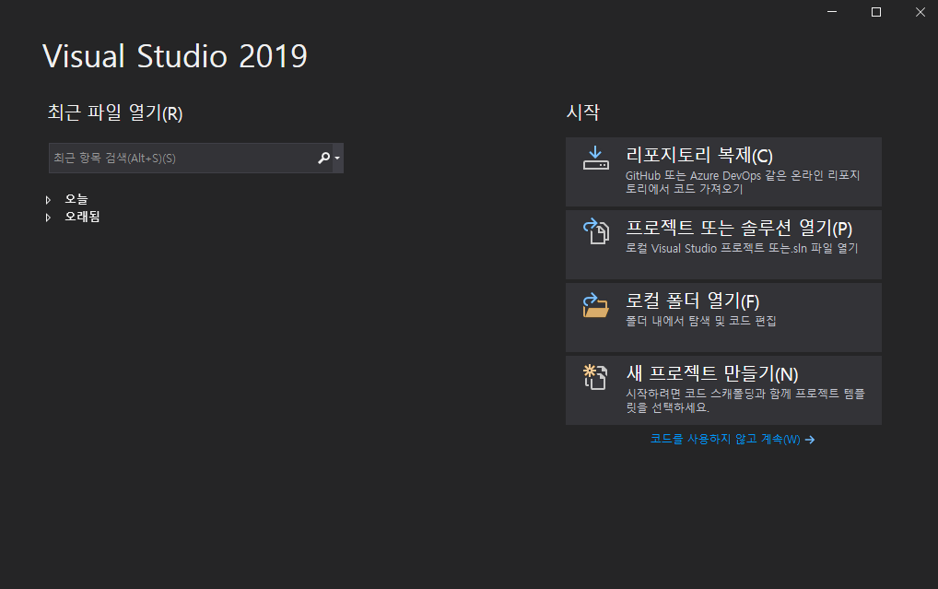Minimize the Visual Studio window
The image size is (938, 589).
tap(832, 12)
